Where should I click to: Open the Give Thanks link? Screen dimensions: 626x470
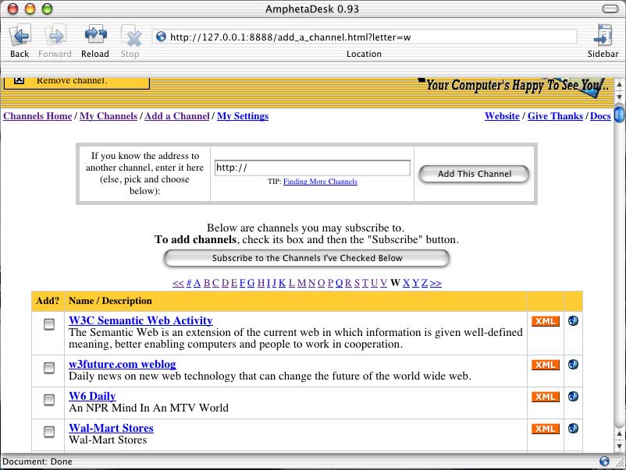click(555, 116)
